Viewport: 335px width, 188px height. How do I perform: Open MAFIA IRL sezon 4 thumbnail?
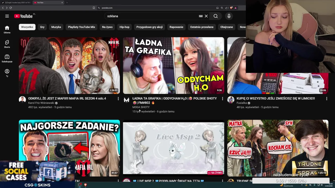[69, 66]
